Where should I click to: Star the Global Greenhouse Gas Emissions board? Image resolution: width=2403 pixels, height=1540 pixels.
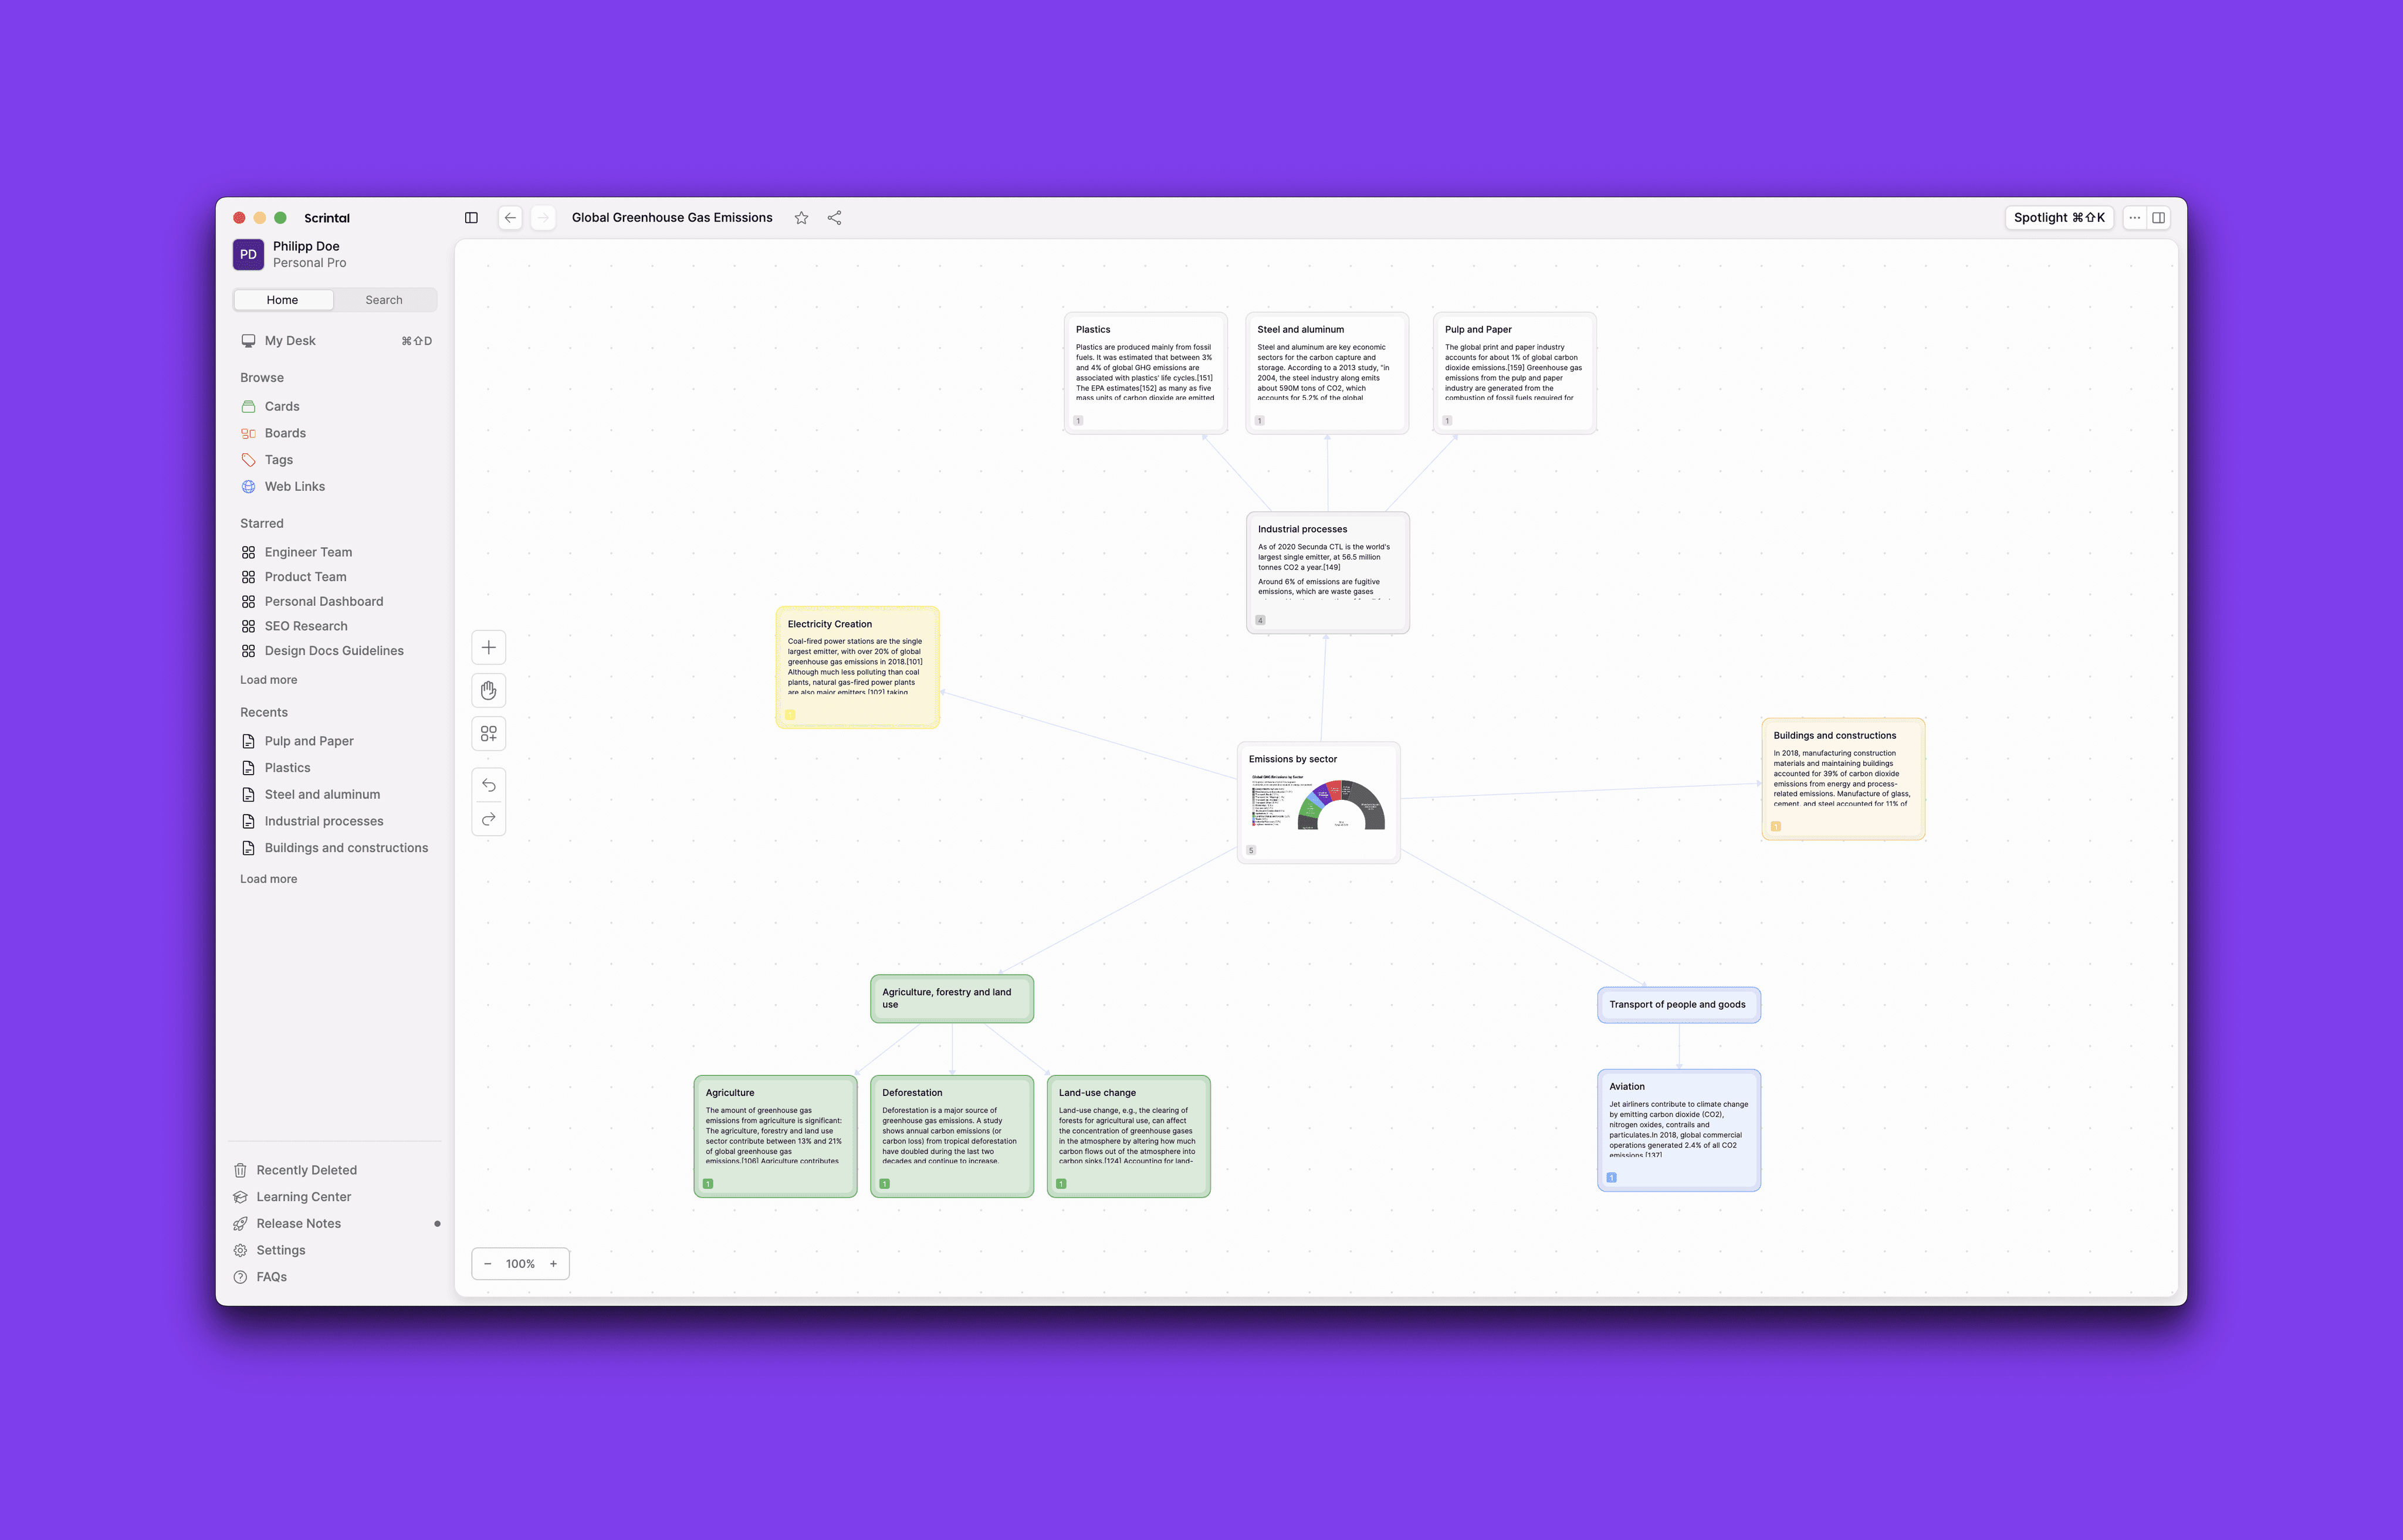(801, 218)
